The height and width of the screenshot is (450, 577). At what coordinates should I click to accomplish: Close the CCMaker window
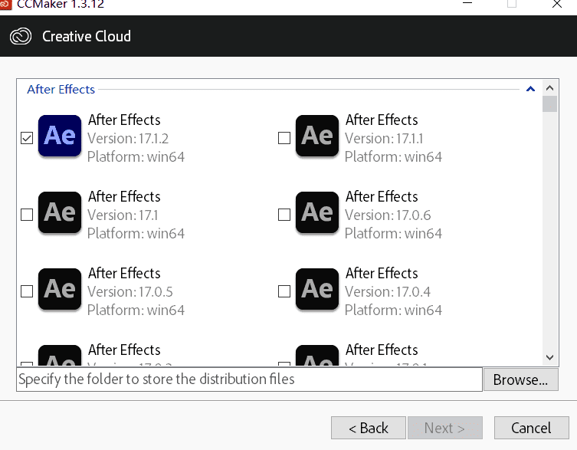[557, 4]
